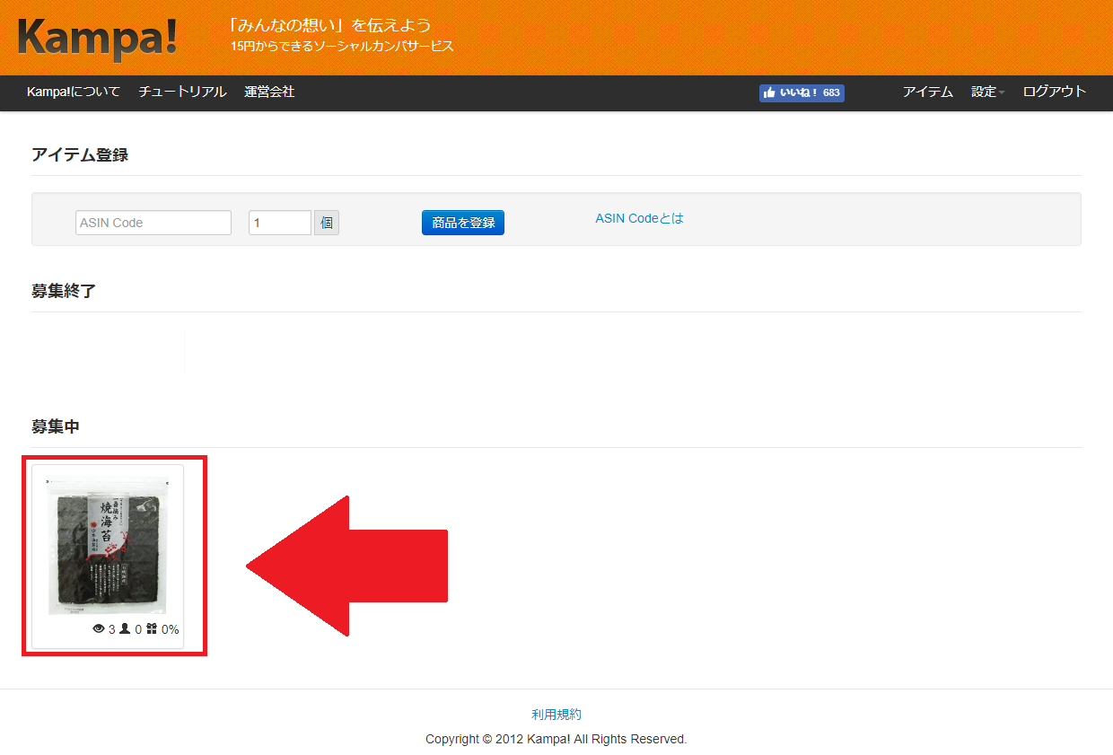
Task: Select アイテム in the navigation bar
Action: click(927, 92)
